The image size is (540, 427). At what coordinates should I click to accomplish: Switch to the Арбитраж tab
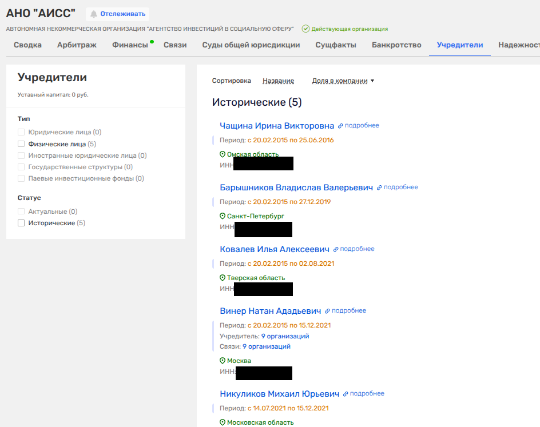click(x=77, y=45)
